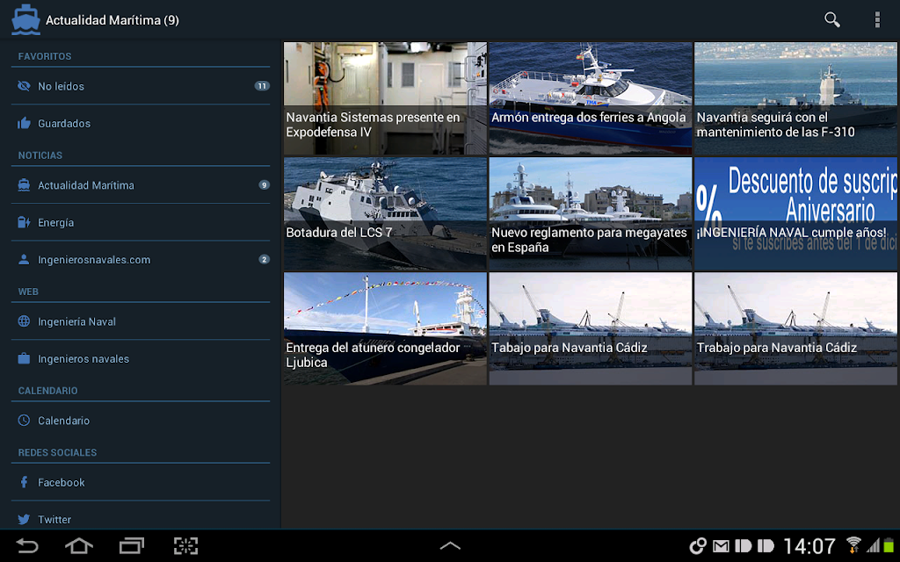Click the globe icon beside Ingeniería Naval

click(24, 321)
